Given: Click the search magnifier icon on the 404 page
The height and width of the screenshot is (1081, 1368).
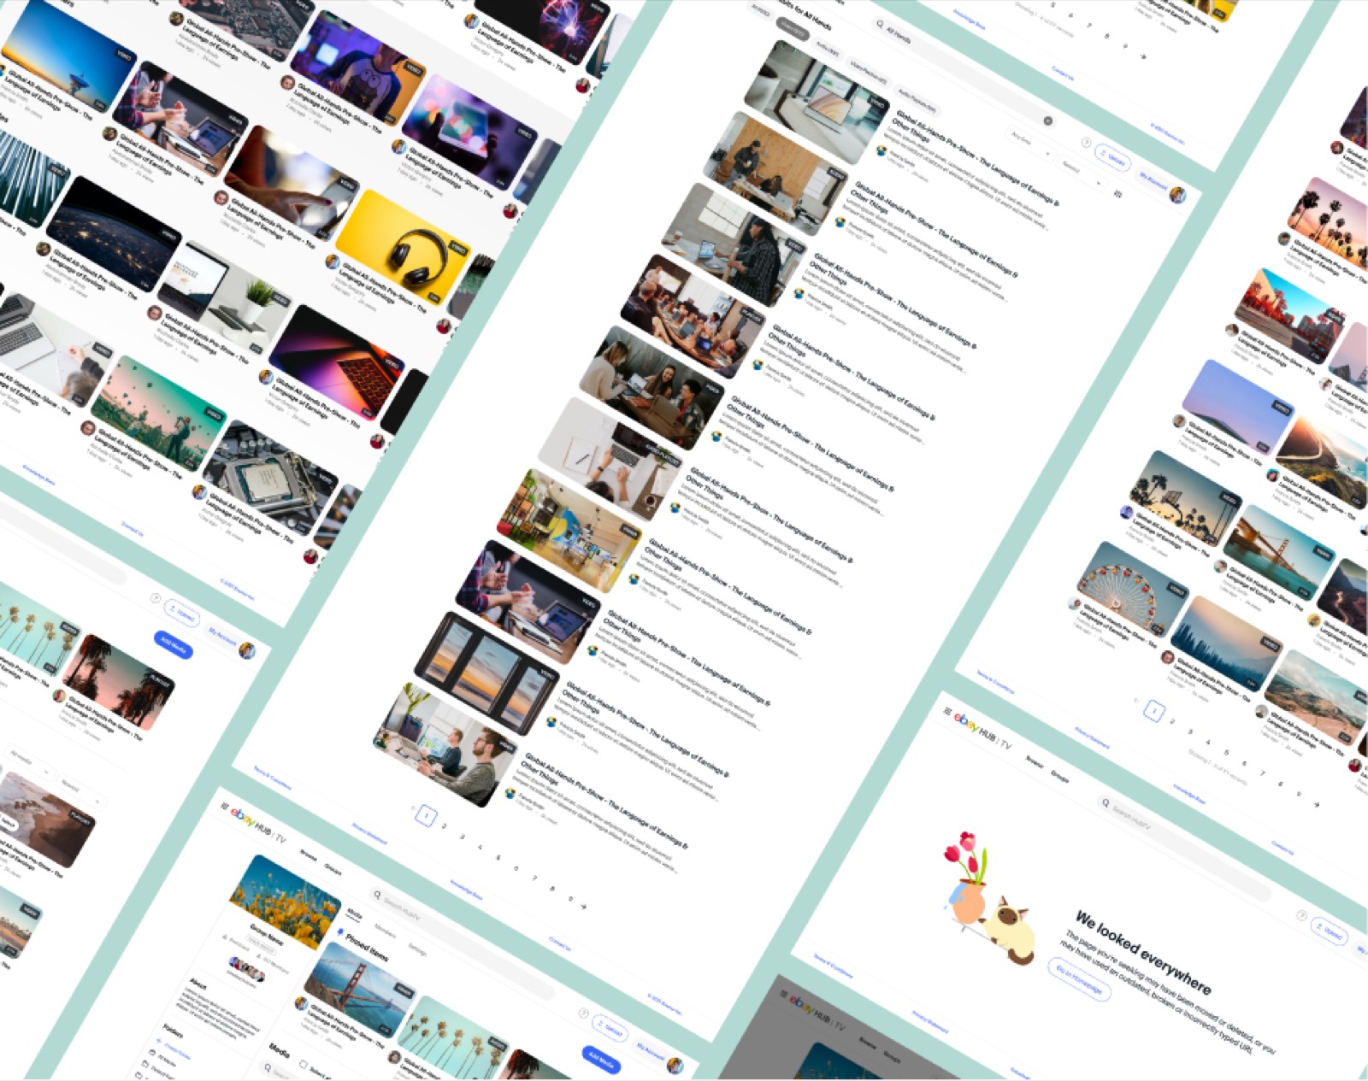Looking at the screenshot, I should 1106,803.
